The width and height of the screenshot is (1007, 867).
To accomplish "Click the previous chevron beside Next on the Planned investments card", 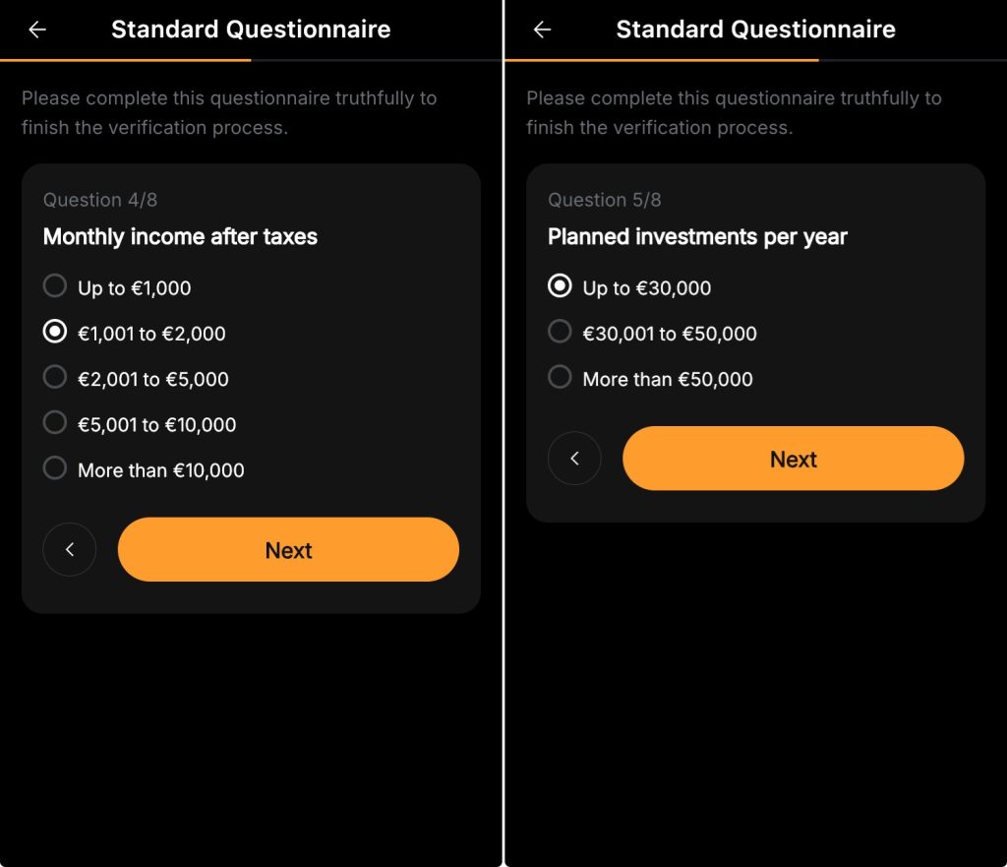I will (x=574, y=459).
